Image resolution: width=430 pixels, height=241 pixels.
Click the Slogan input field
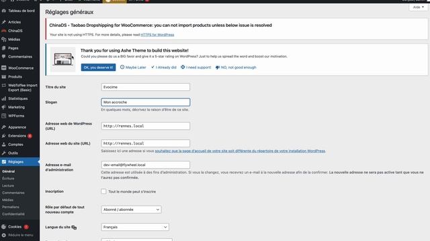point(145,102)
